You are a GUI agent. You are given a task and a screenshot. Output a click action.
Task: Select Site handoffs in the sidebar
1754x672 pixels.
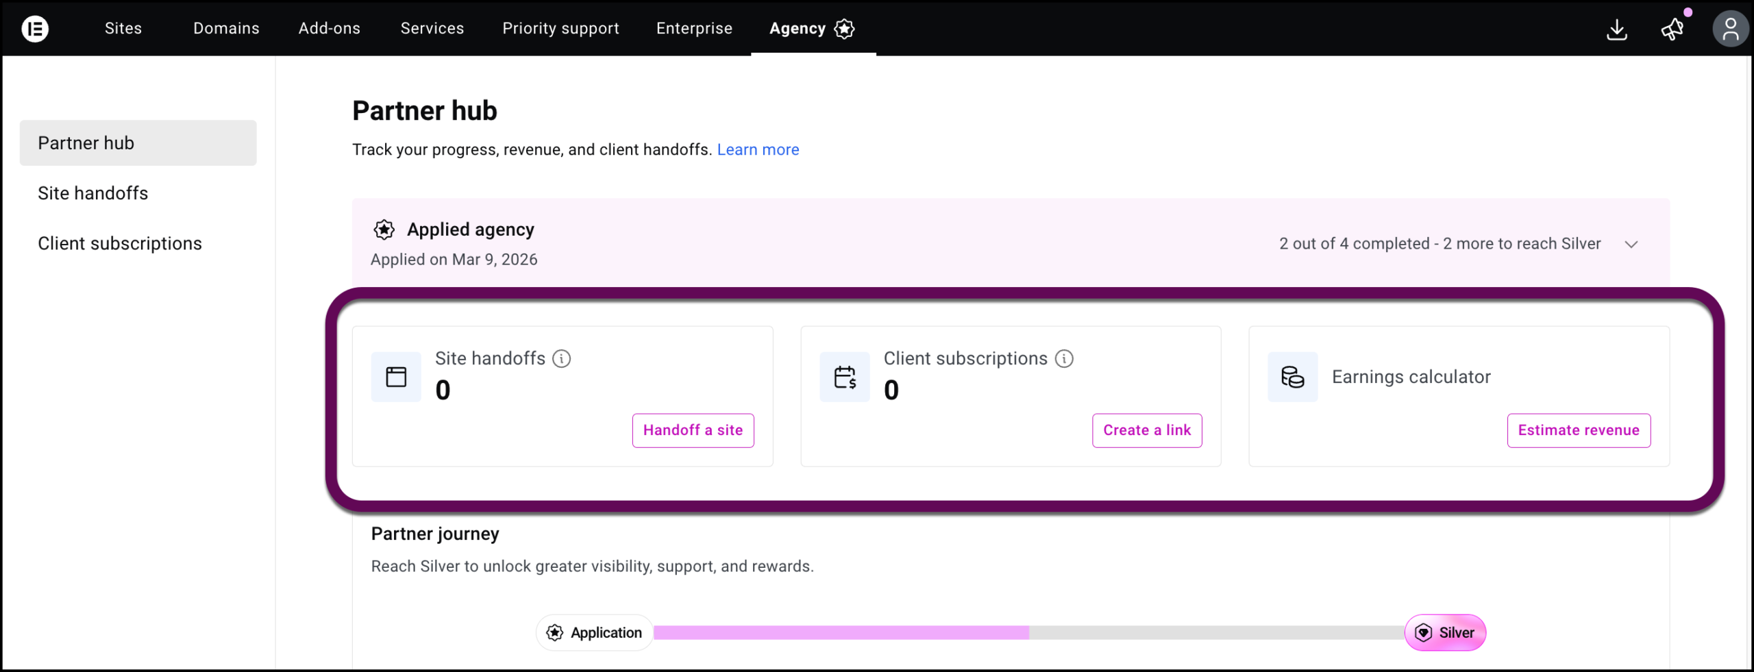click(93, 193)
